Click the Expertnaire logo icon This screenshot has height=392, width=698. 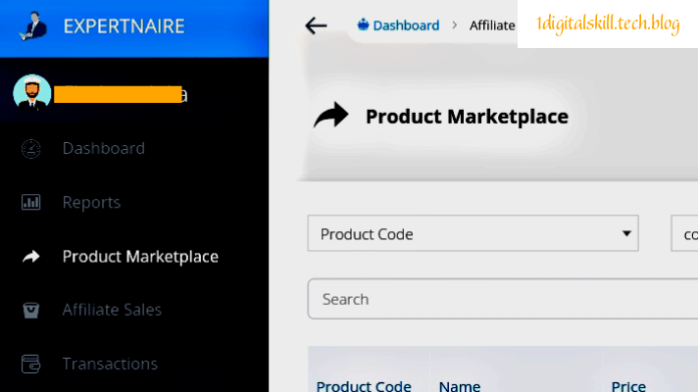coord(32,26)
